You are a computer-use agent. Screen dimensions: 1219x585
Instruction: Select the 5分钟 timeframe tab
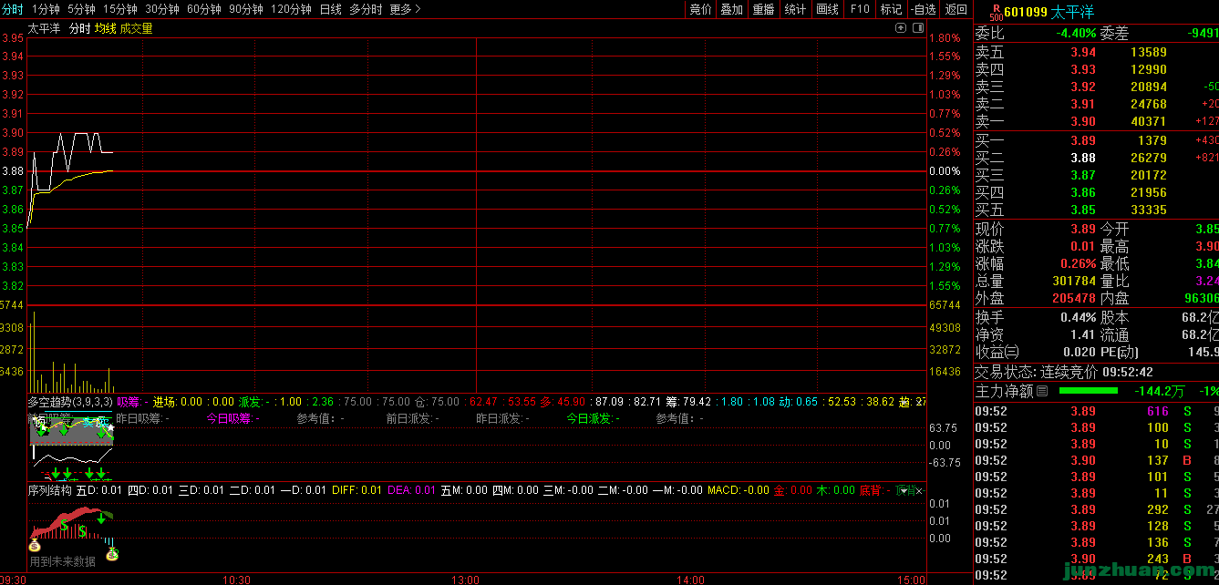[81, 9]
